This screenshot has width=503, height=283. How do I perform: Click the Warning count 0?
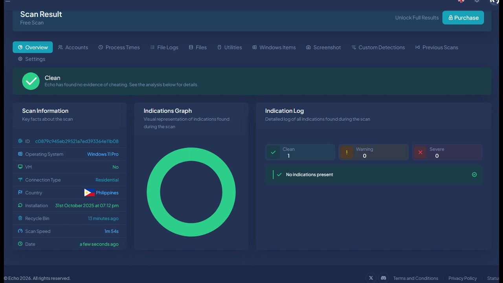click(365, 156)
